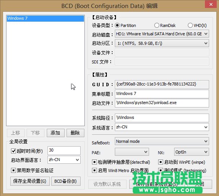Screen dimensions: 219x196
Task: Click the 菜单标题 Windows 7 field
Action: (162, 94)
